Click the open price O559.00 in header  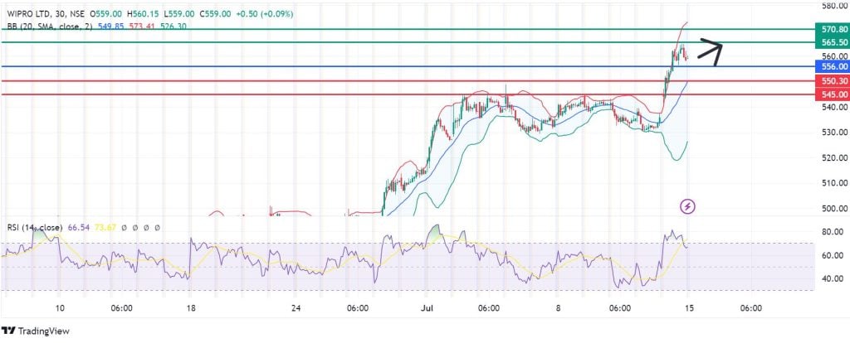106,15
